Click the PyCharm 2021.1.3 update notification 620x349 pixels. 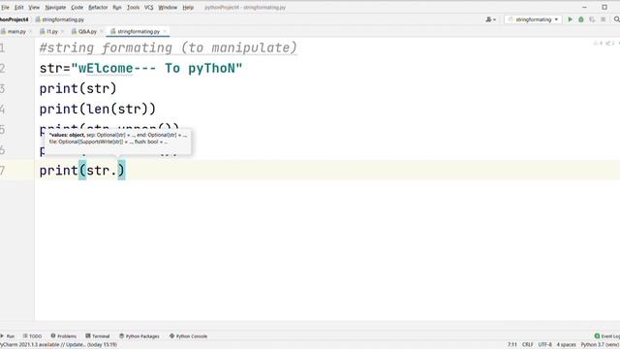pos(58,345)
